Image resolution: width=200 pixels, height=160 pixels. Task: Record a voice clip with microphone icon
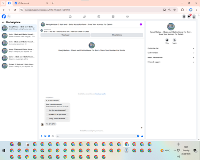tap(42, 136)
